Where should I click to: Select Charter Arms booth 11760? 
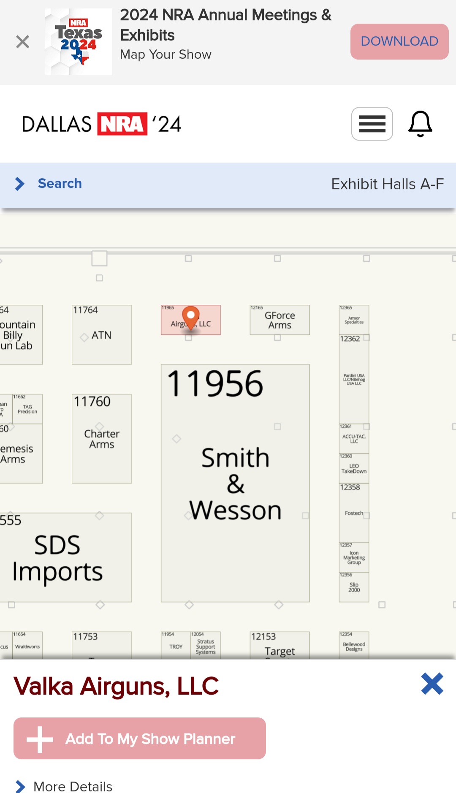click(102, 439)
